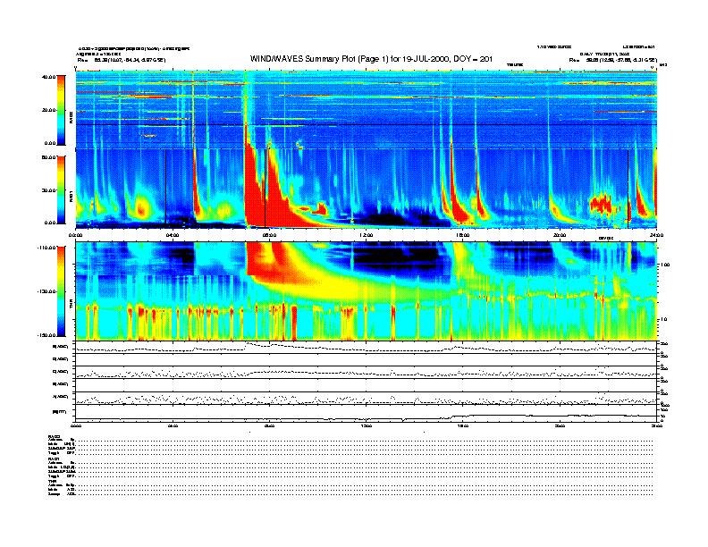Click the vertical TNR panel label
This screenshot has height=547, width=708.
tap(71, 306)
